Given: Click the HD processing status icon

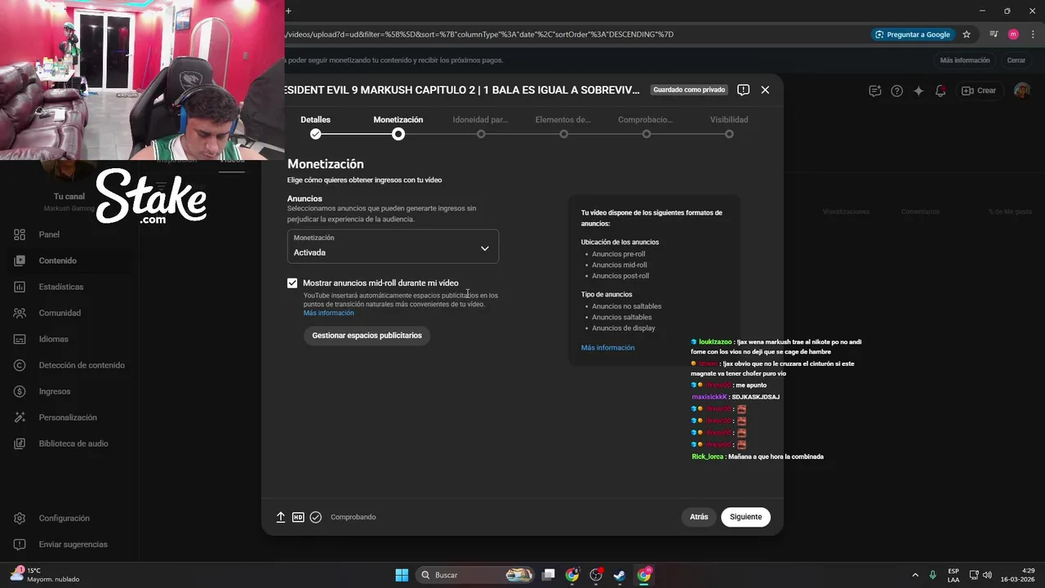Looking at the screenshot, I should (298, 517).
